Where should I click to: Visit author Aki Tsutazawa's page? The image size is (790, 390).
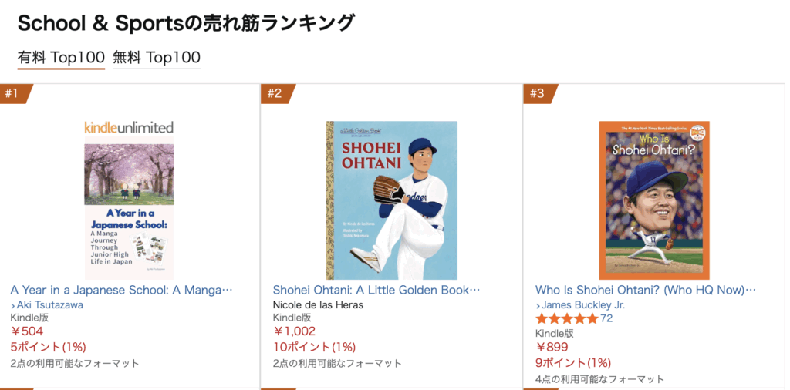[49, 304]
